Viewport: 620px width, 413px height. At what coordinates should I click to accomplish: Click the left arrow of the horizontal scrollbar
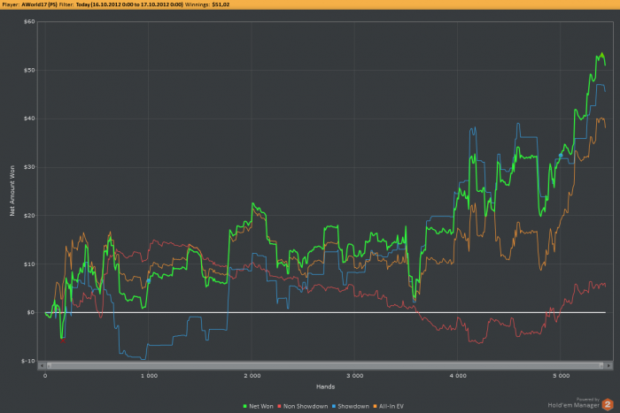(x=42, y=365)
